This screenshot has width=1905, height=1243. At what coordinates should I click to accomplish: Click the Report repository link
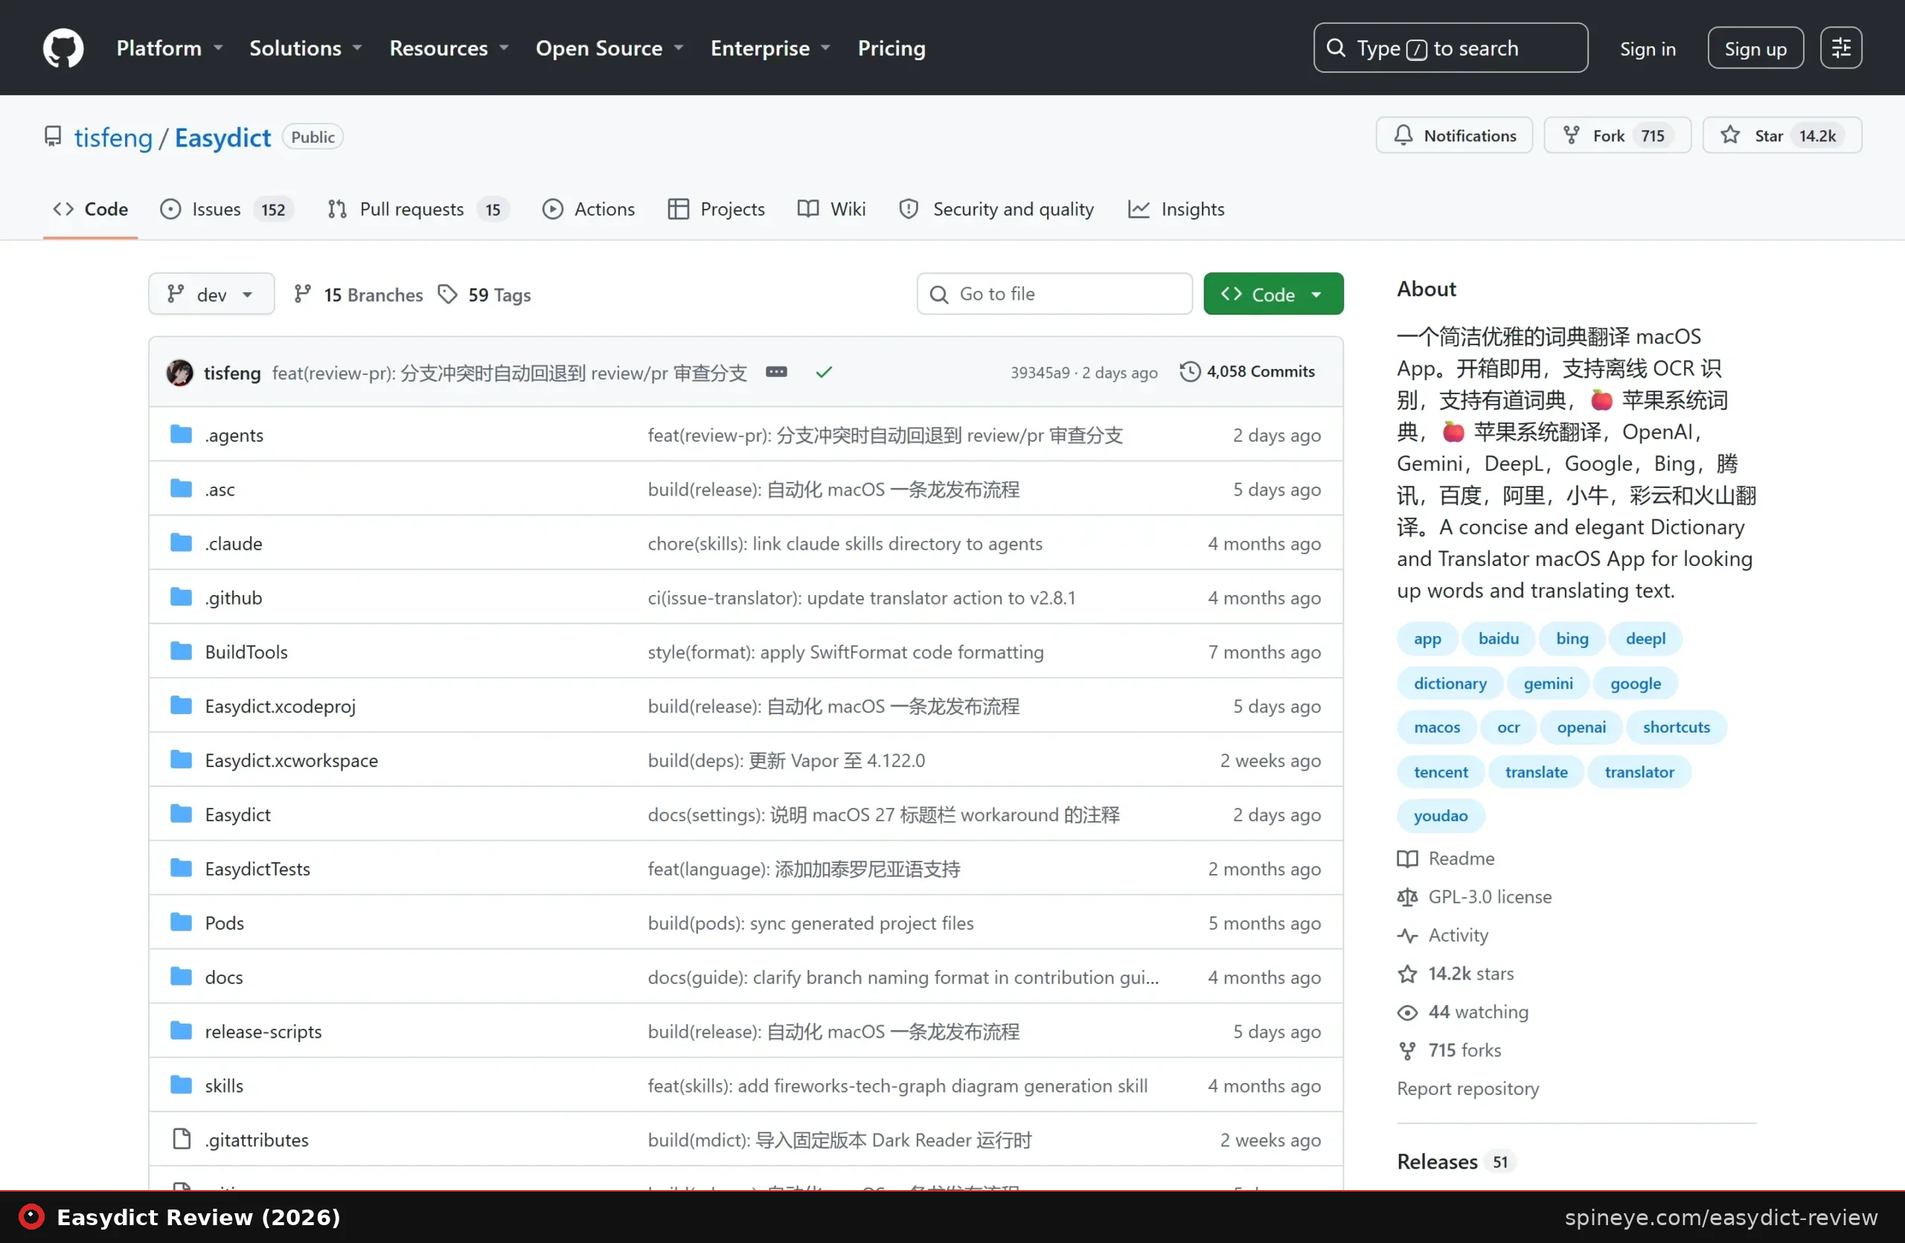pos(1467,1088)
